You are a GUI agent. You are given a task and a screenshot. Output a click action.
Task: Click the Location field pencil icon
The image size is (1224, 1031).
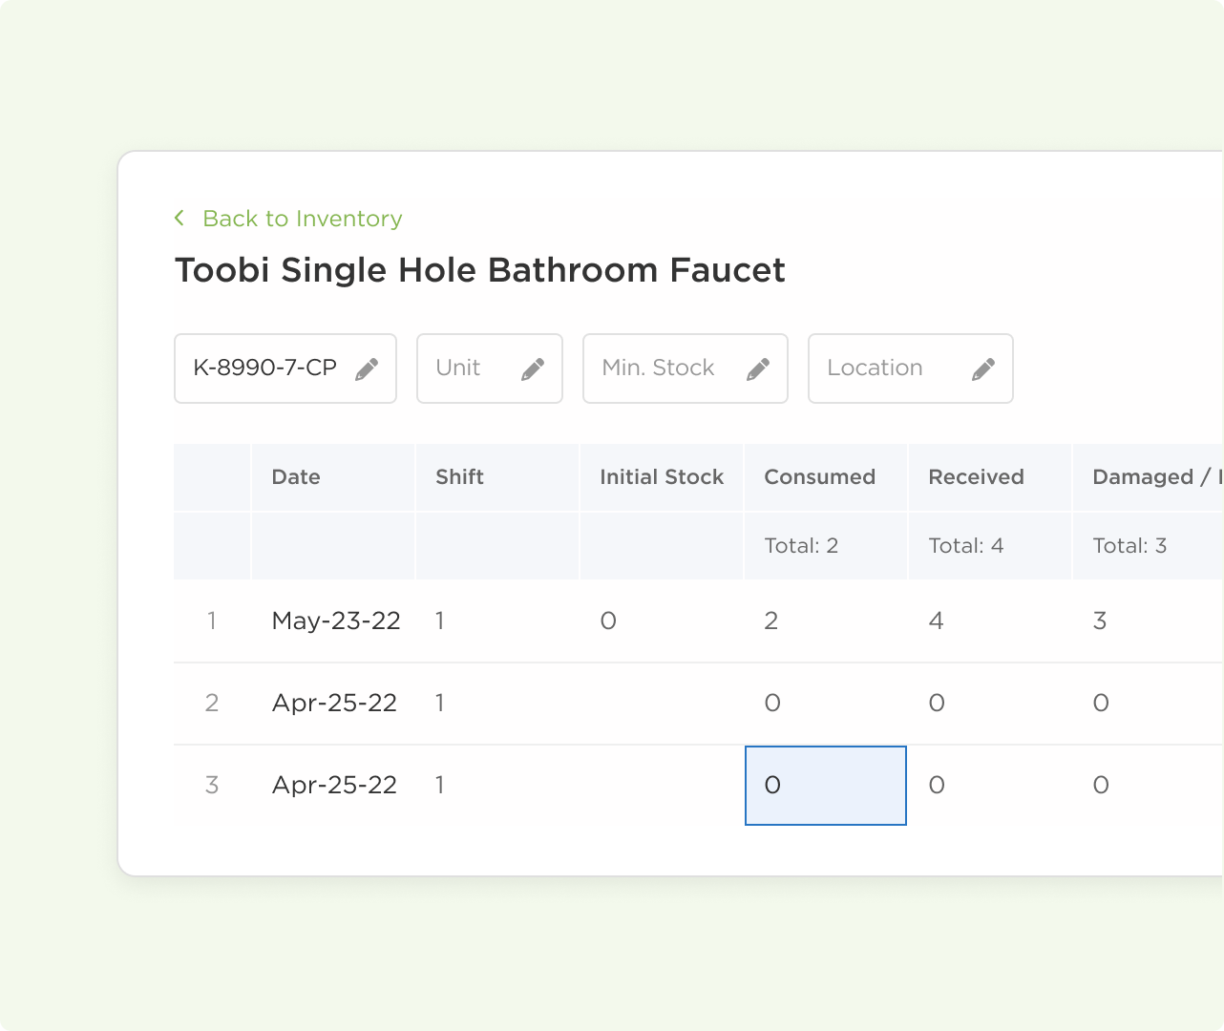(x=983, y=369)
